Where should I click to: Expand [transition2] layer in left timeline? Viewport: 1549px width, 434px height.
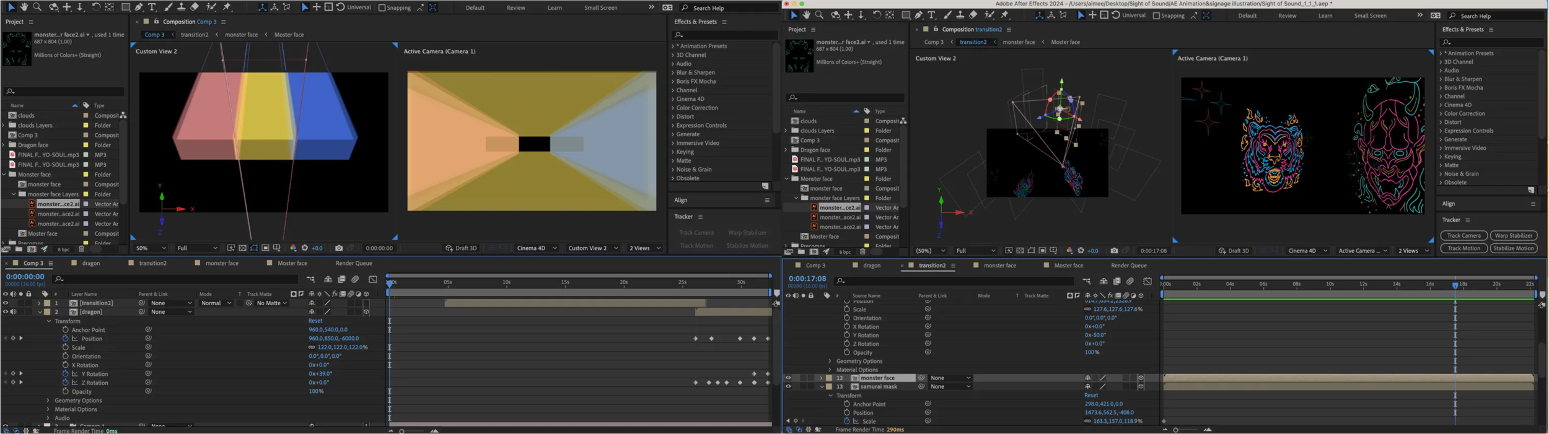[39, 303]
